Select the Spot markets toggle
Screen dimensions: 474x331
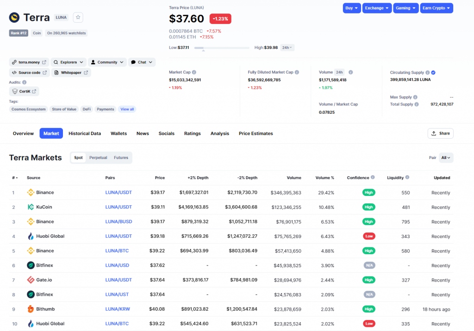pos(78,158)
